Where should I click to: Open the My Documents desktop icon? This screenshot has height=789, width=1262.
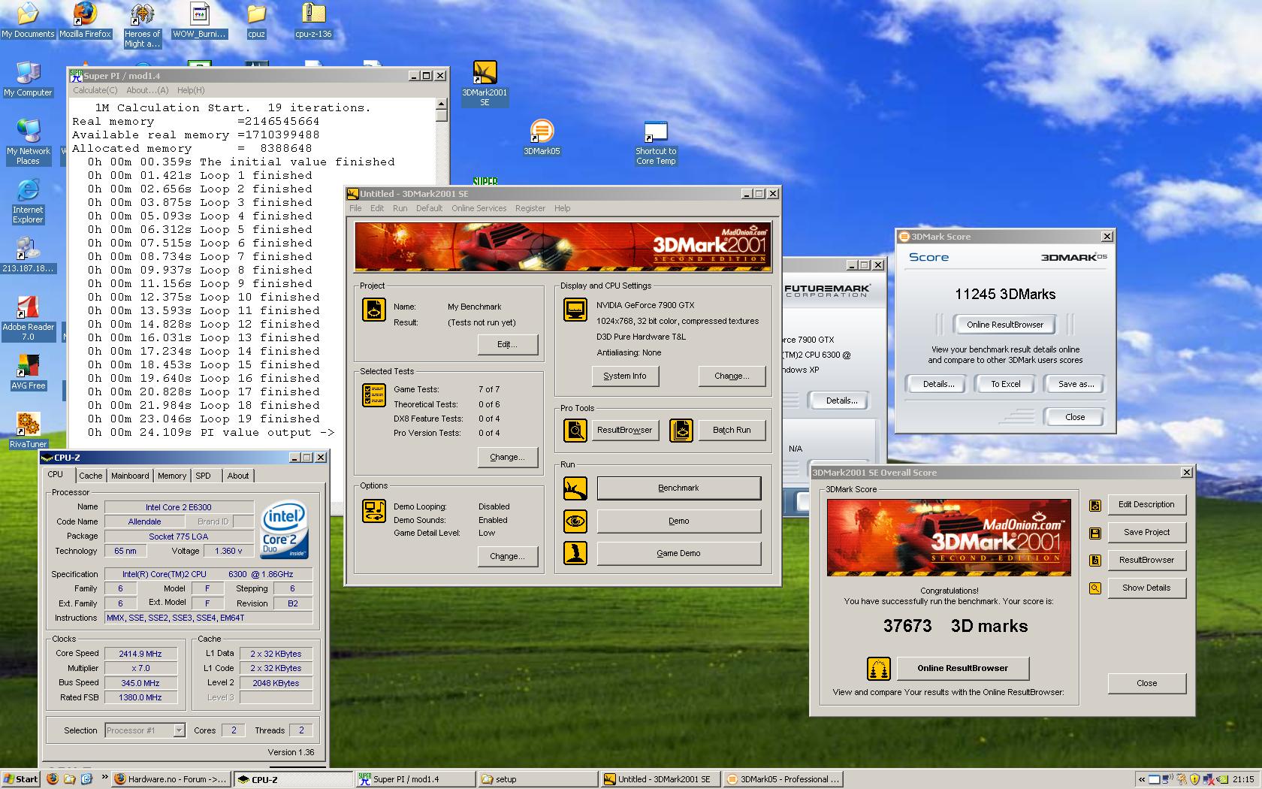pyautogui.click(x=28, y=20)
